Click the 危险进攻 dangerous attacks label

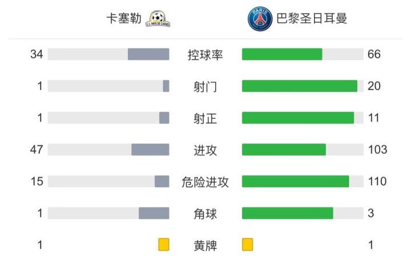pyautogui.click(x=205, y=182)
